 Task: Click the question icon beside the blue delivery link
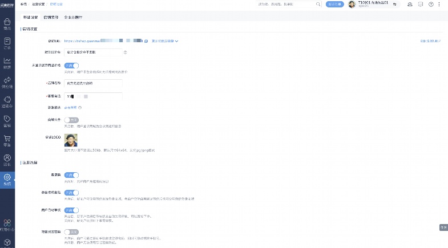pyautogui.click(x=80, y=108)
